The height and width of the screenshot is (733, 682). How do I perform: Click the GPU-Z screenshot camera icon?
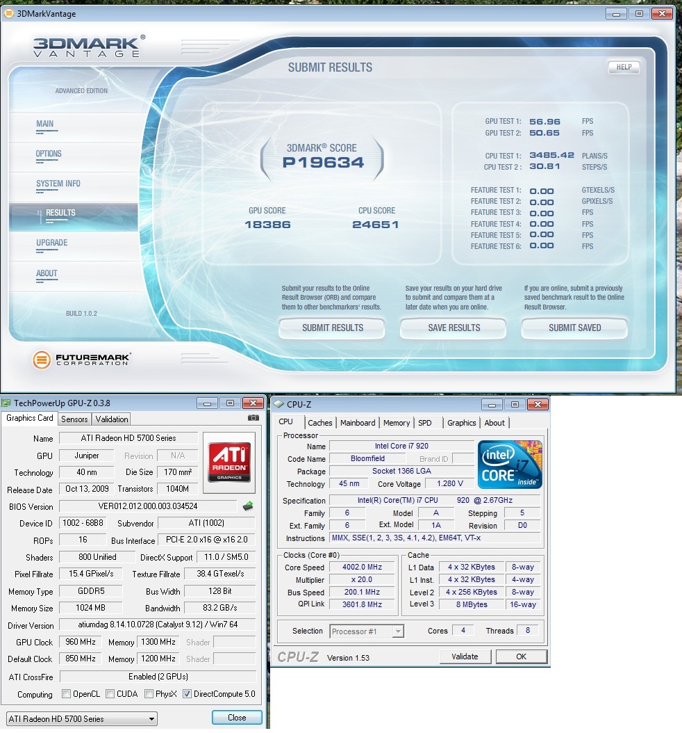253,418
